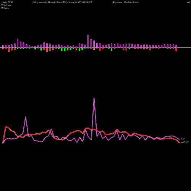Click the tallest magenta volume bar

(88, 42)
